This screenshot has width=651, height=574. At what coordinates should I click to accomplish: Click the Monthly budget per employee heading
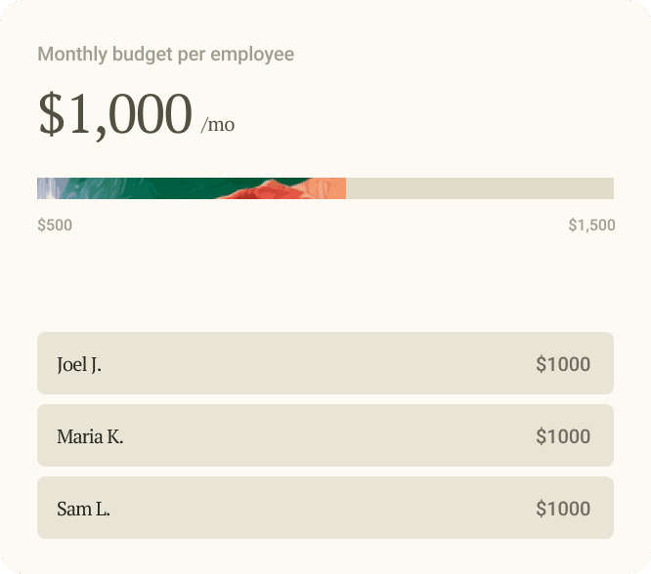coord(165,55)
